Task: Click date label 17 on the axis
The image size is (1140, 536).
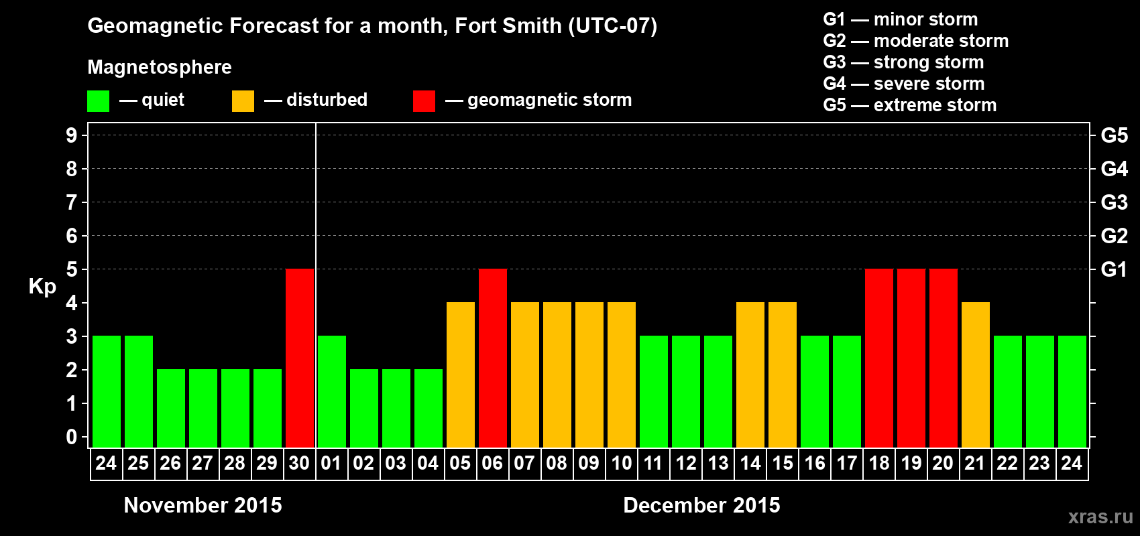Action: (x=847, y=464)
